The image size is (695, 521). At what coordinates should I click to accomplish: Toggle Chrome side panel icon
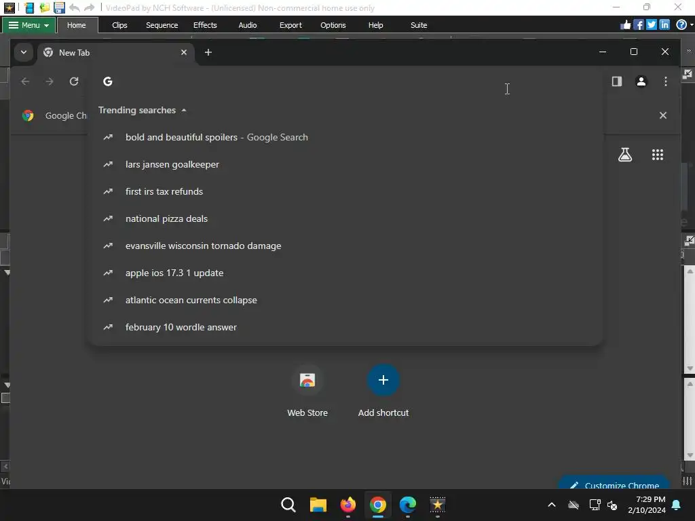point(616,81)
